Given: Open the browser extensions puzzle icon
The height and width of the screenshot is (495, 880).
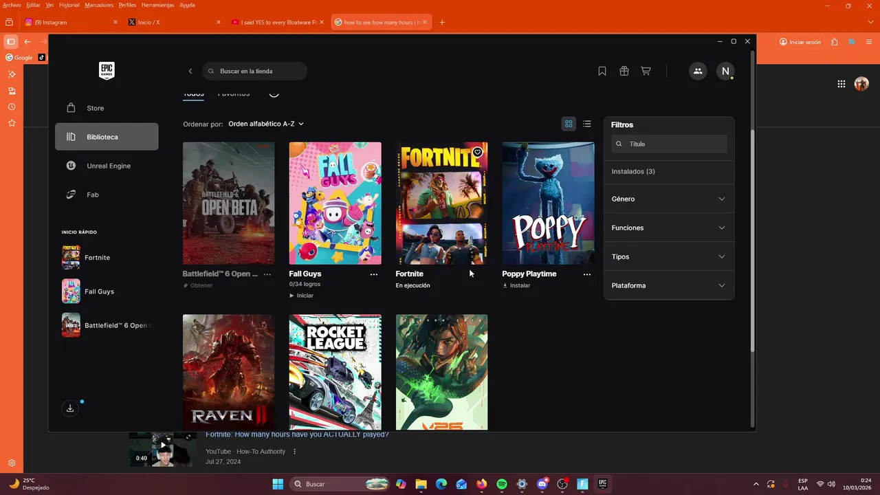Looking at the screenshot, I should [x=835, y=42].
